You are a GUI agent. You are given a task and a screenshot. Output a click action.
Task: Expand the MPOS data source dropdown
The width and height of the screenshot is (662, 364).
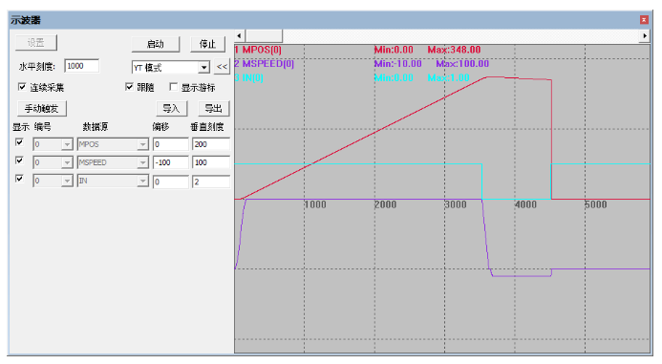coord(113,144)
